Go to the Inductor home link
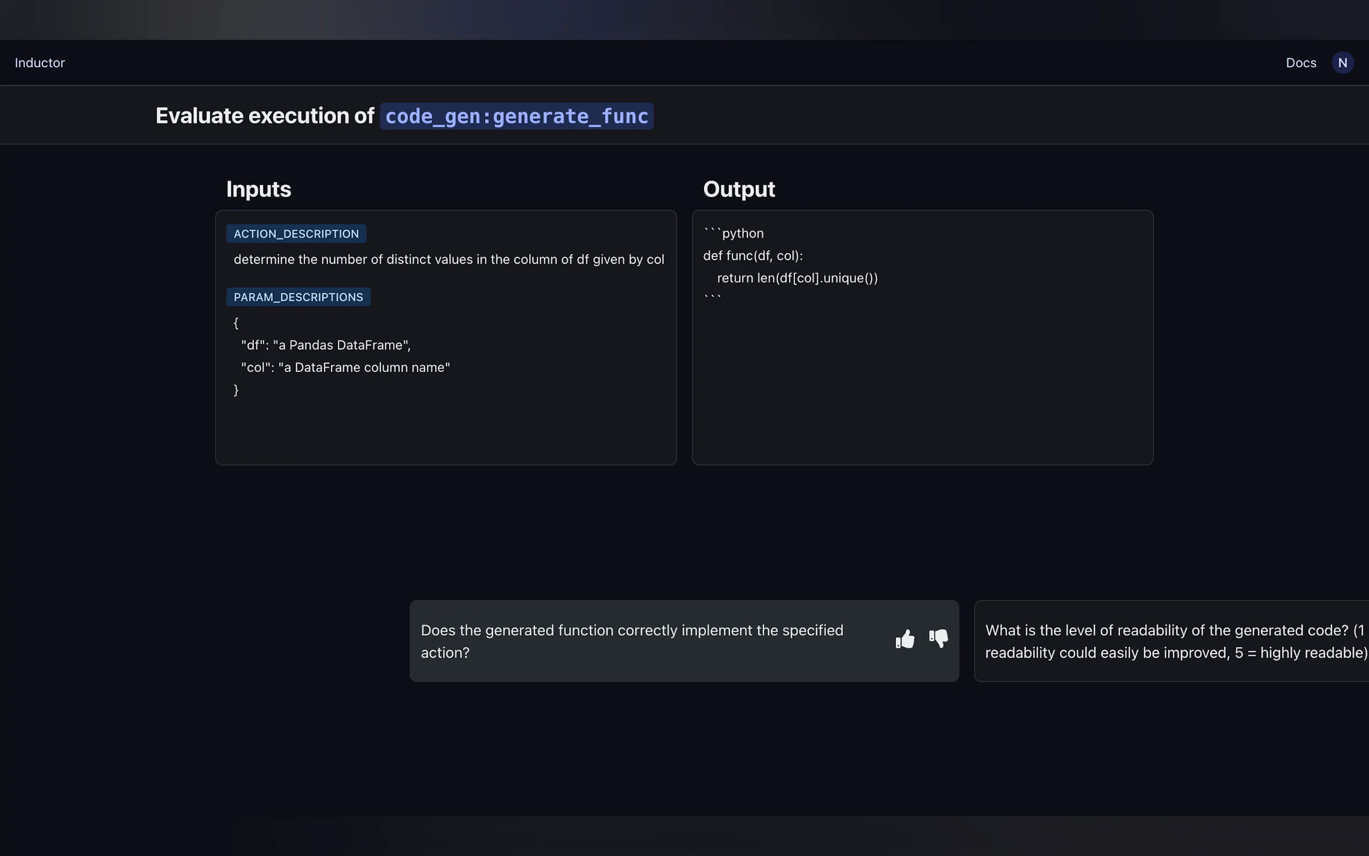 40,63
